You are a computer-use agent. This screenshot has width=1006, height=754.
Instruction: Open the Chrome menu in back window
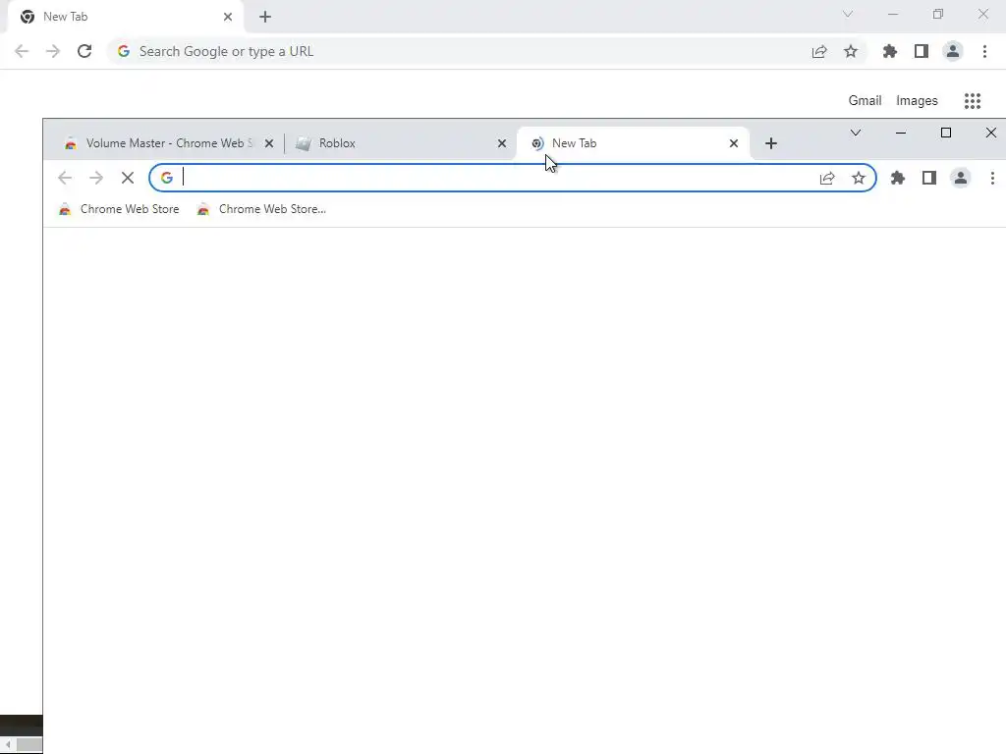[984, 51]
